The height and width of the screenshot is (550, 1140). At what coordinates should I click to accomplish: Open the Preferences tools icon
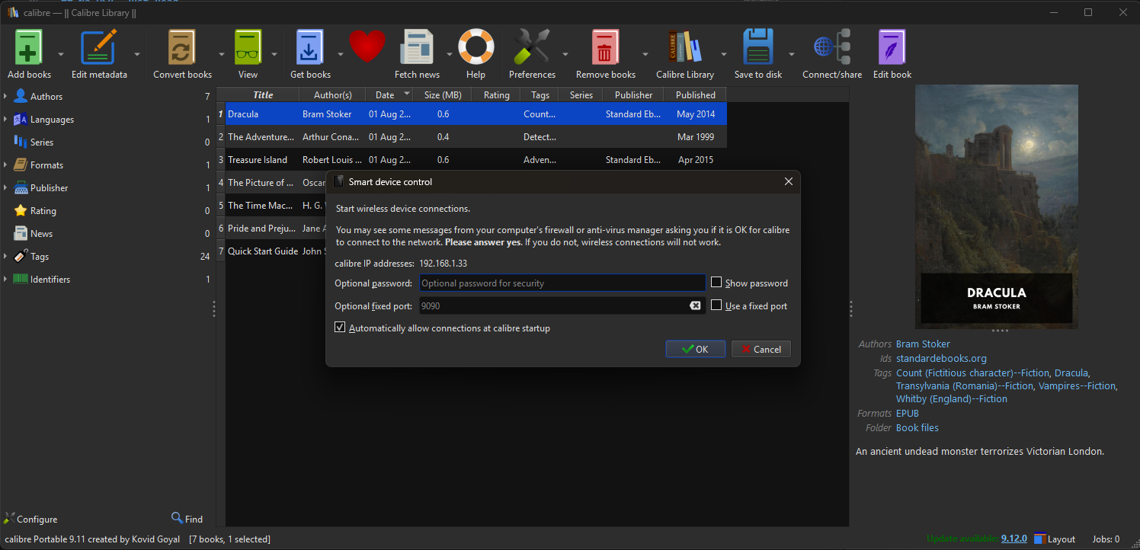click(x=532, y=47)
